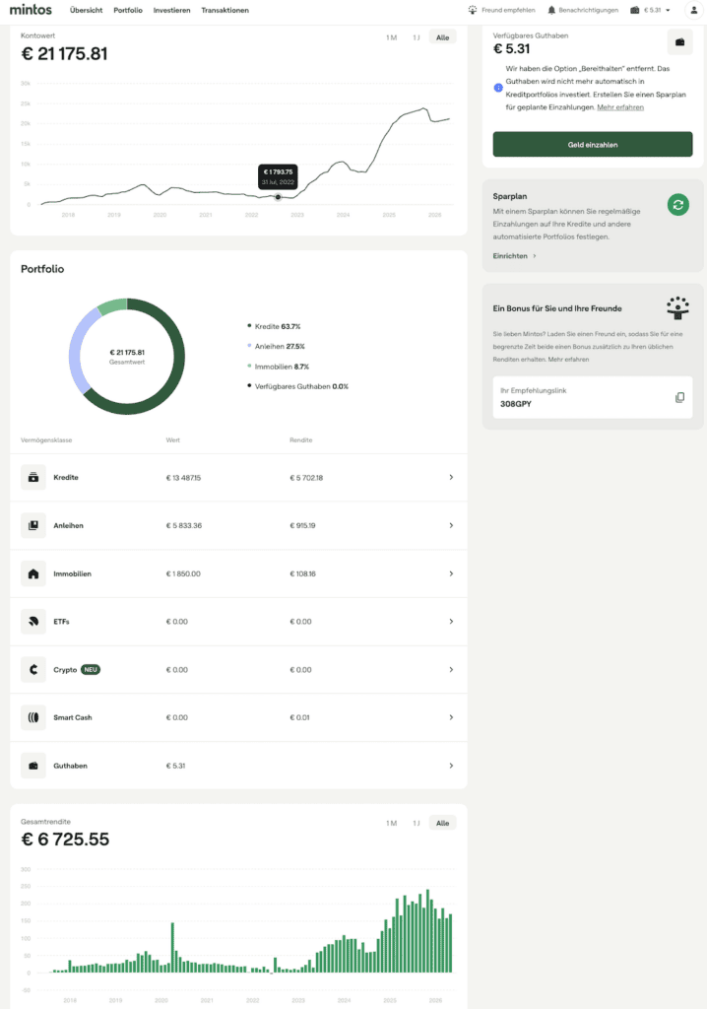Open the user profile icon
Image resolution: width=707 pixels, height=1009 pixels.
coord(693,10)
